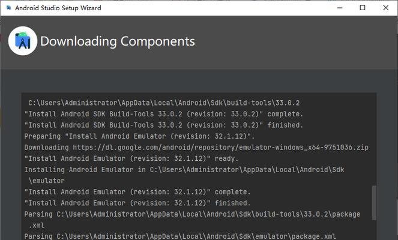
Task: Click the build-tools\33.0.2 path line at top of log
Action: (164, 103)
